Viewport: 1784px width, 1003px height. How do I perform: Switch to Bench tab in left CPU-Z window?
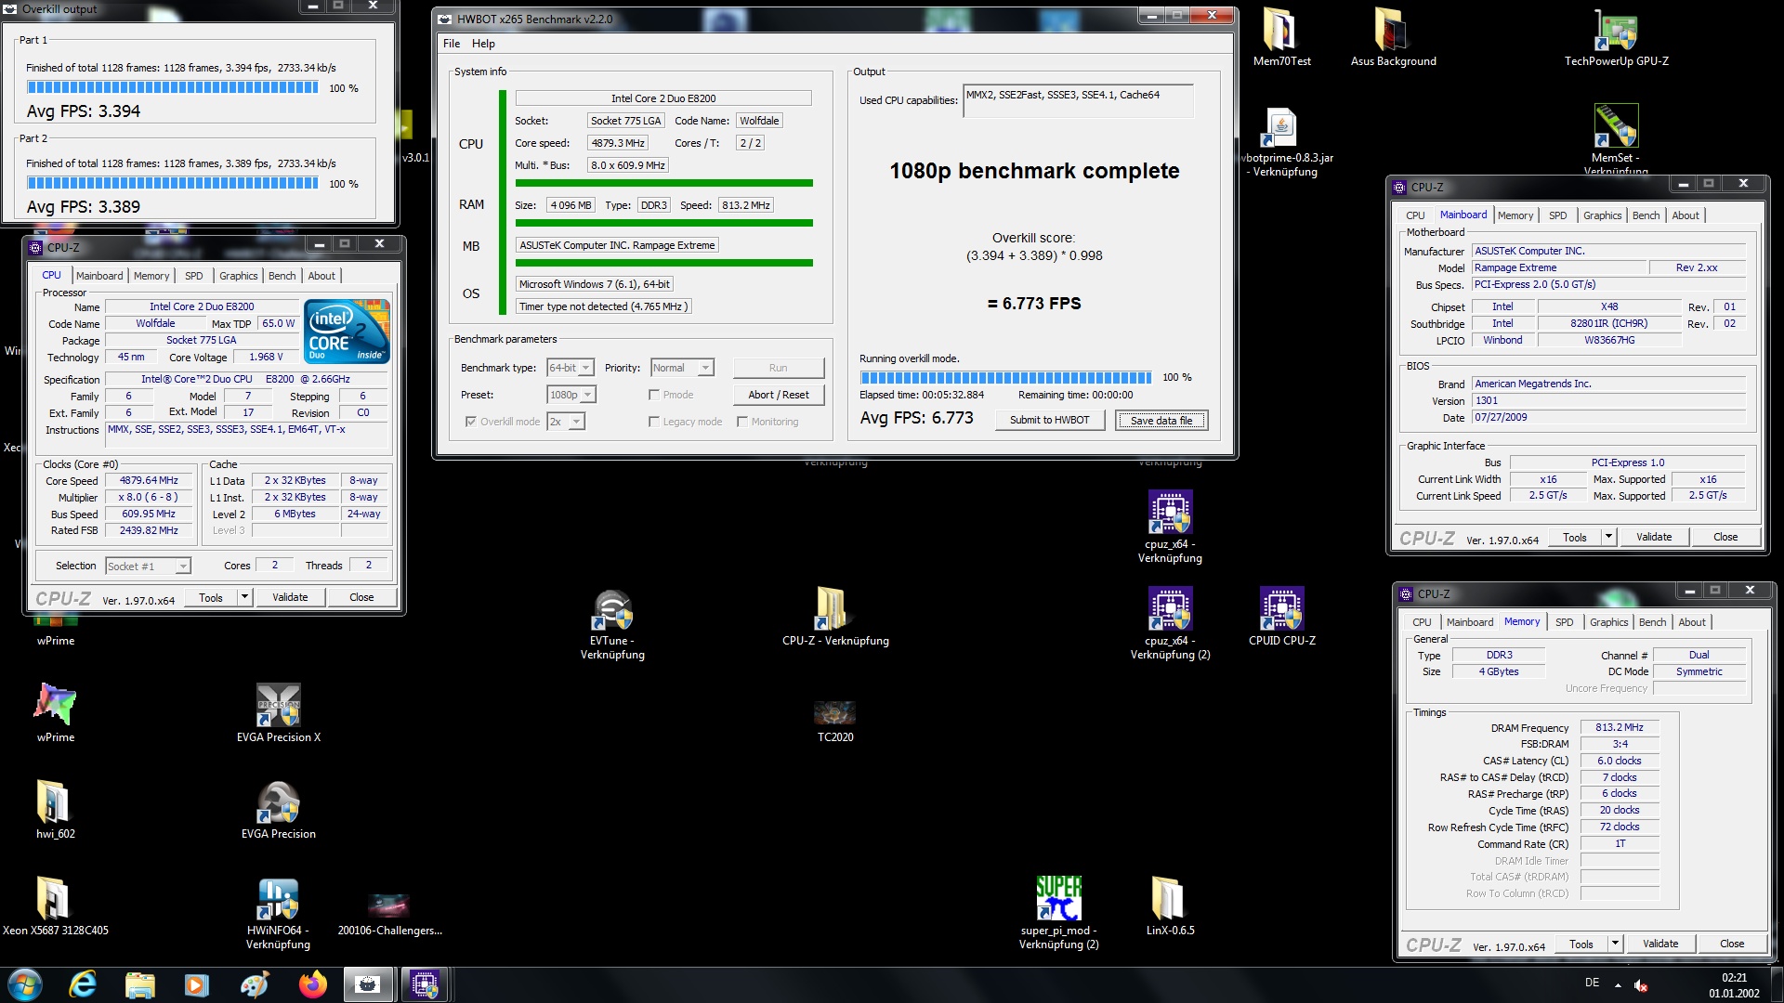pos(282,276)
